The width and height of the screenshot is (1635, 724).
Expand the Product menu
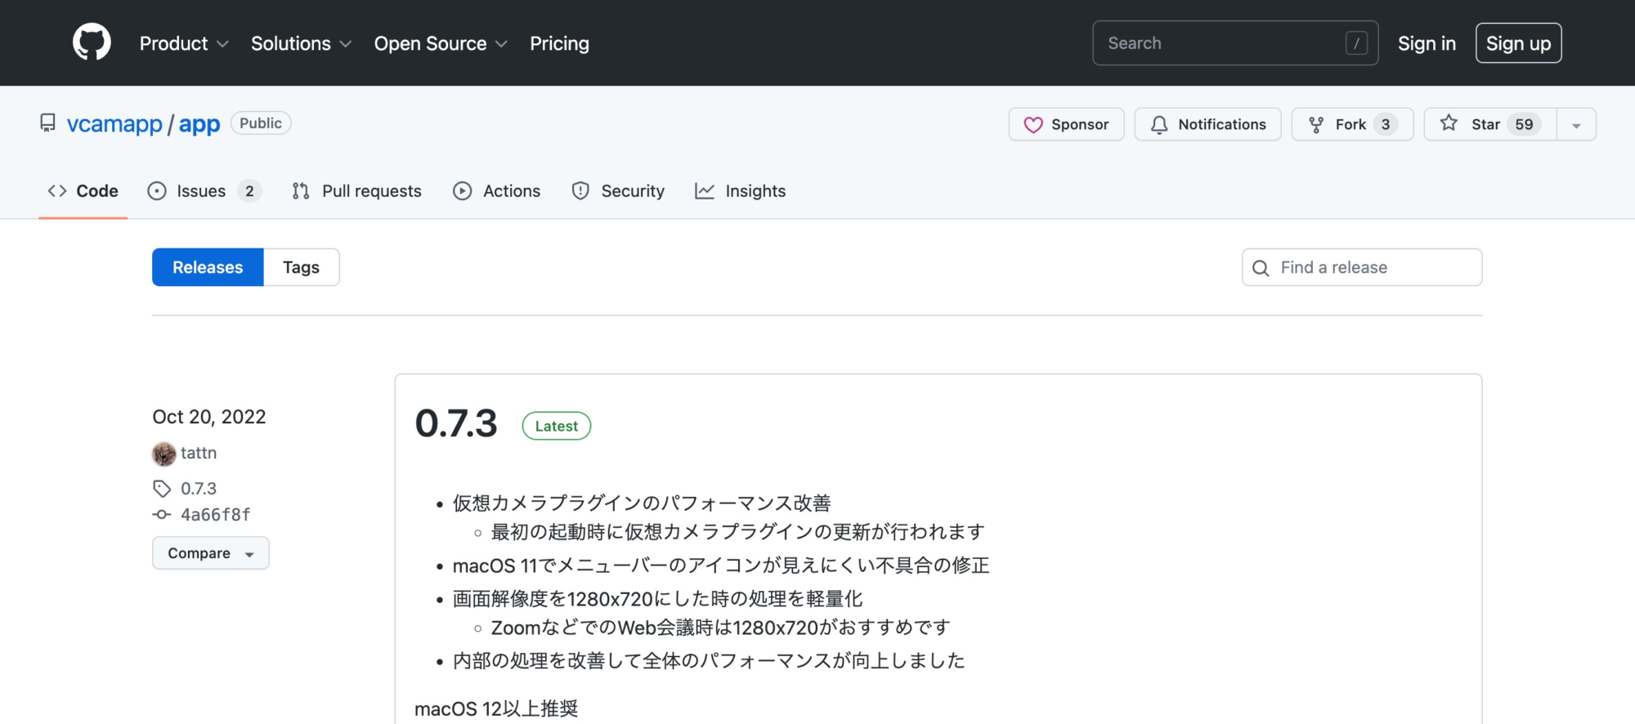pos(184,43)
